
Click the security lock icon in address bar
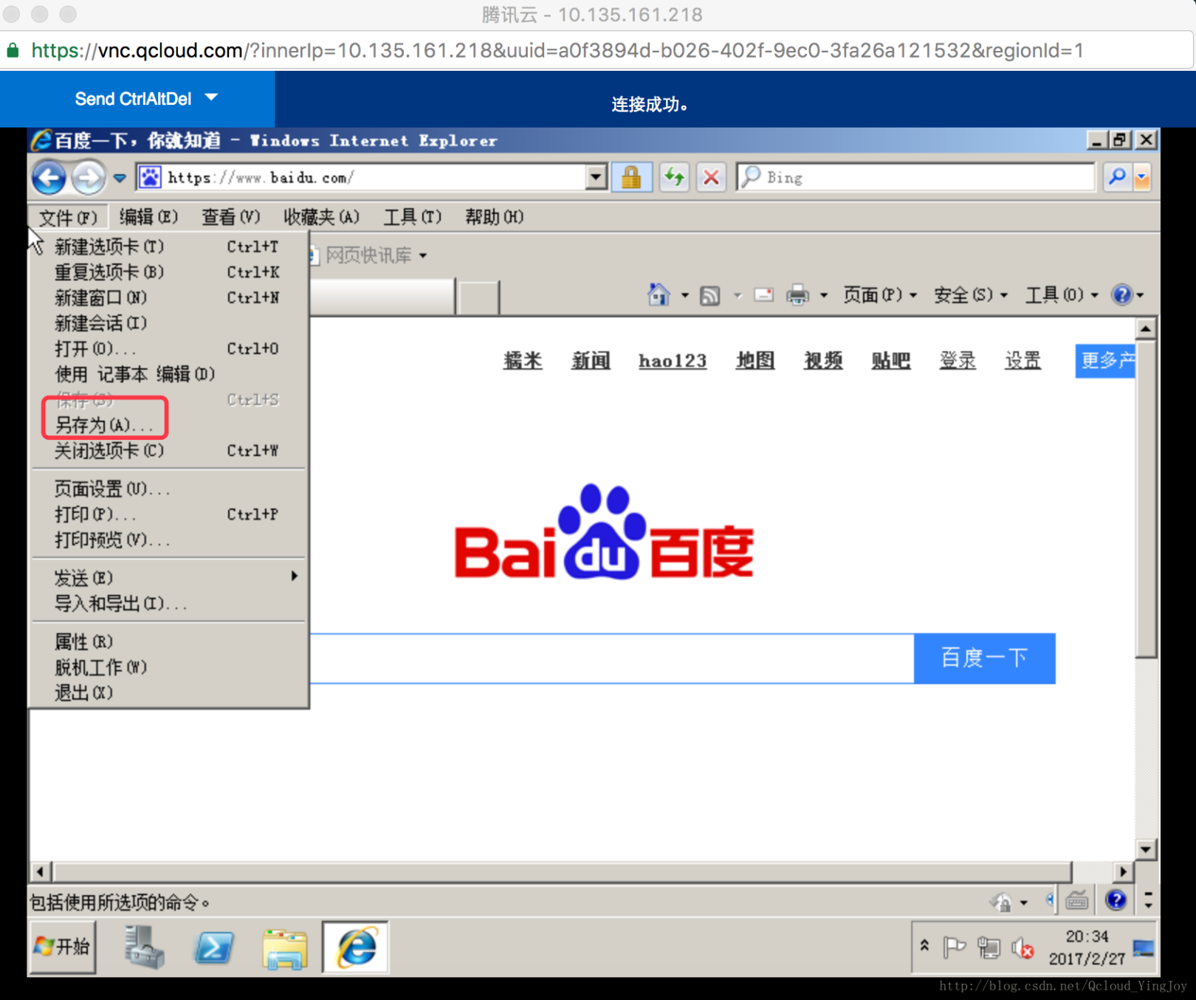(x=631, y=177)
